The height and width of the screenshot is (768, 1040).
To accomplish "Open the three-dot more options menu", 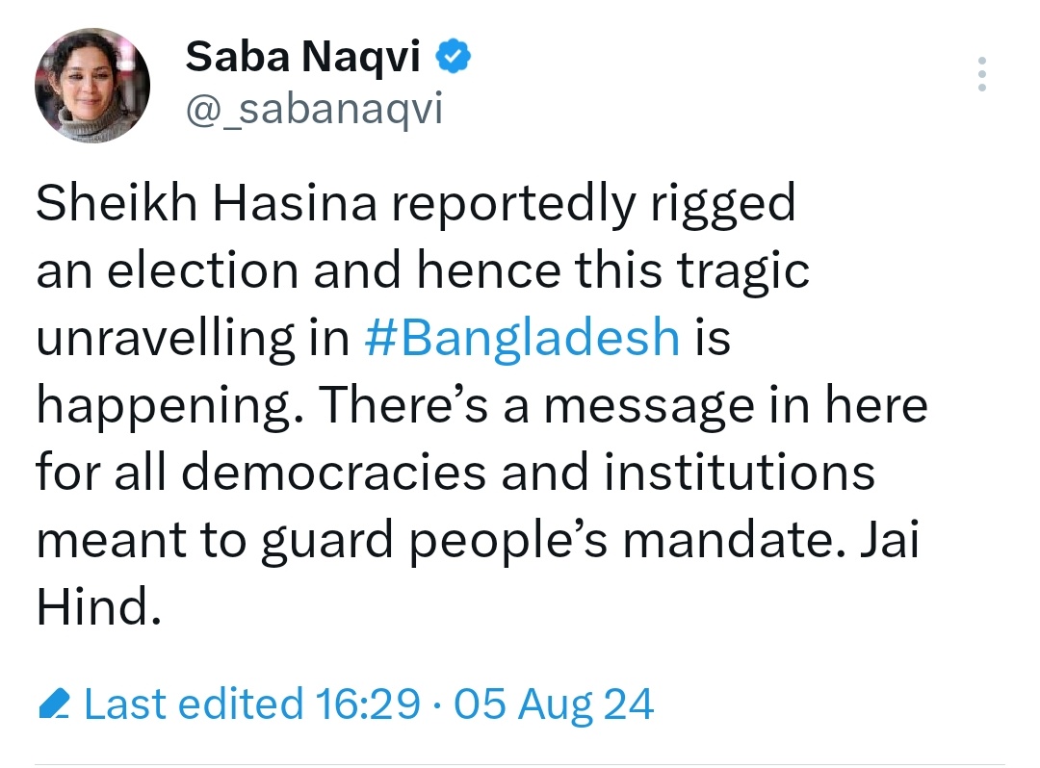I will 981,74.
